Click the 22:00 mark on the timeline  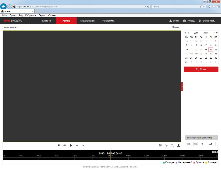75,156
